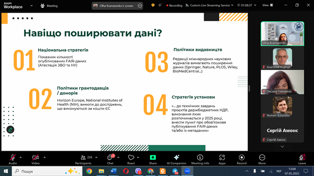Unmute the Audio microphone
Image resolution: width=314 pixels, height=176 pixels.
(x=13, y=159)
